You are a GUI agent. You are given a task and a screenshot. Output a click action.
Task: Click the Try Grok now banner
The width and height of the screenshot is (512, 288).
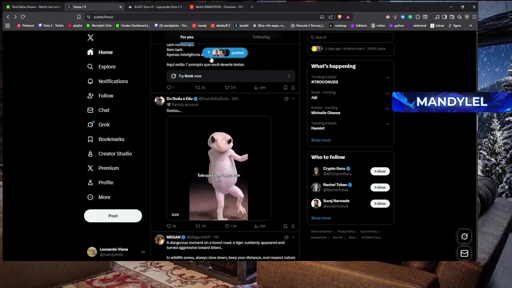click(231, 76)
